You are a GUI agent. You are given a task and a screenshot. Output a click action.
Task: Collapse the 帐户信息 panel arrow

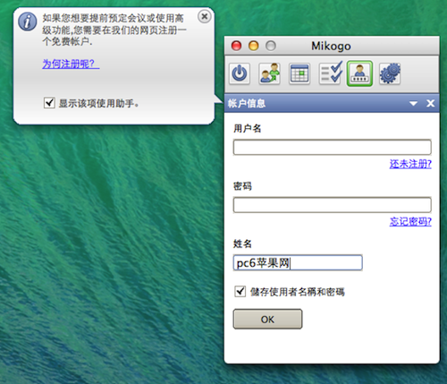[413, 104]
